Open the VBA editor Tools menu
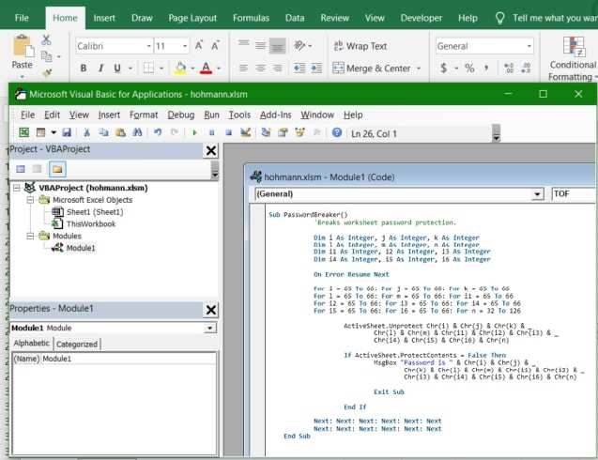The width and height of the screenshot is (598, 460). [239, 115]
